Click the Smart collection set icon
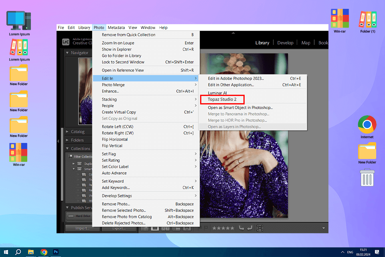 click(x=79, y=169)
